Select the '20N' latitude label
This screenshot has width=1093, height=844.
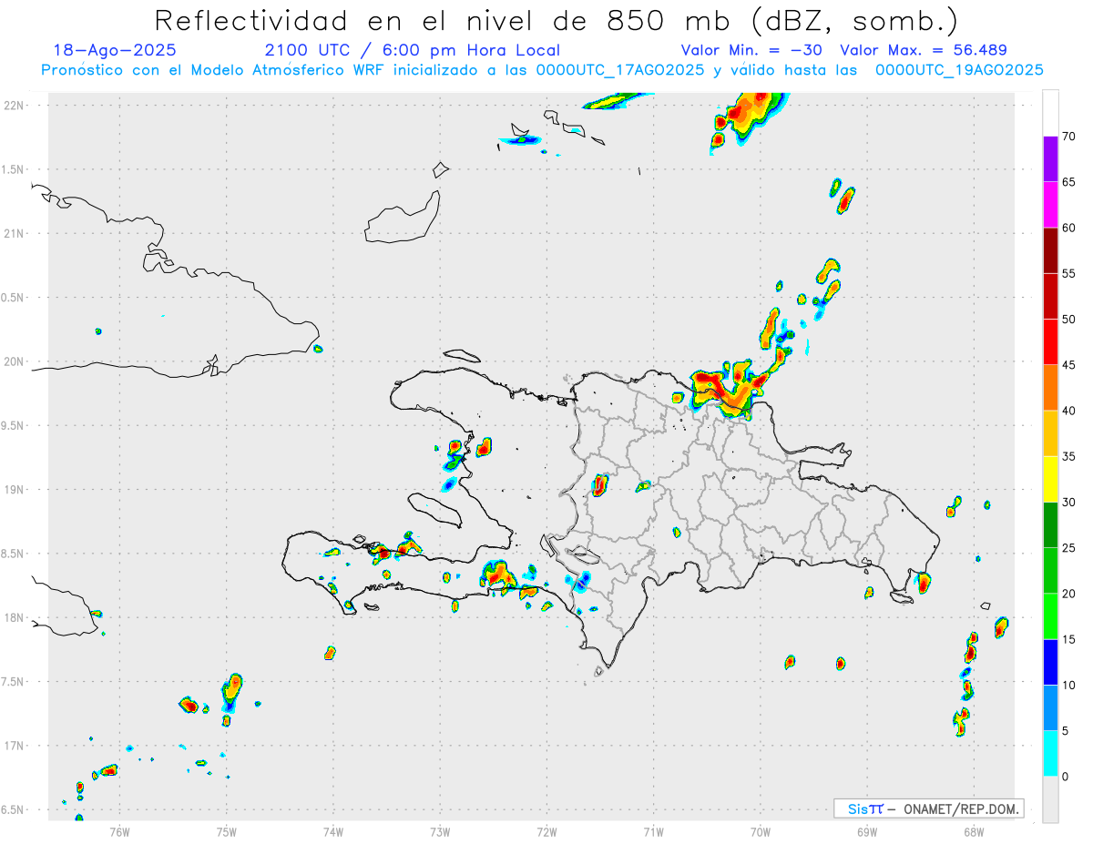(x=14, y=361)
